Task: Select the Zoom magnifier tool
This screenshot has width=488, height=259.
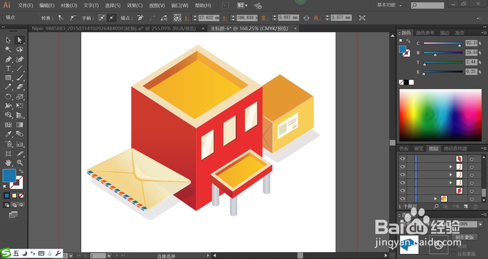Action: pyautogui.click(x=20, y=162)
